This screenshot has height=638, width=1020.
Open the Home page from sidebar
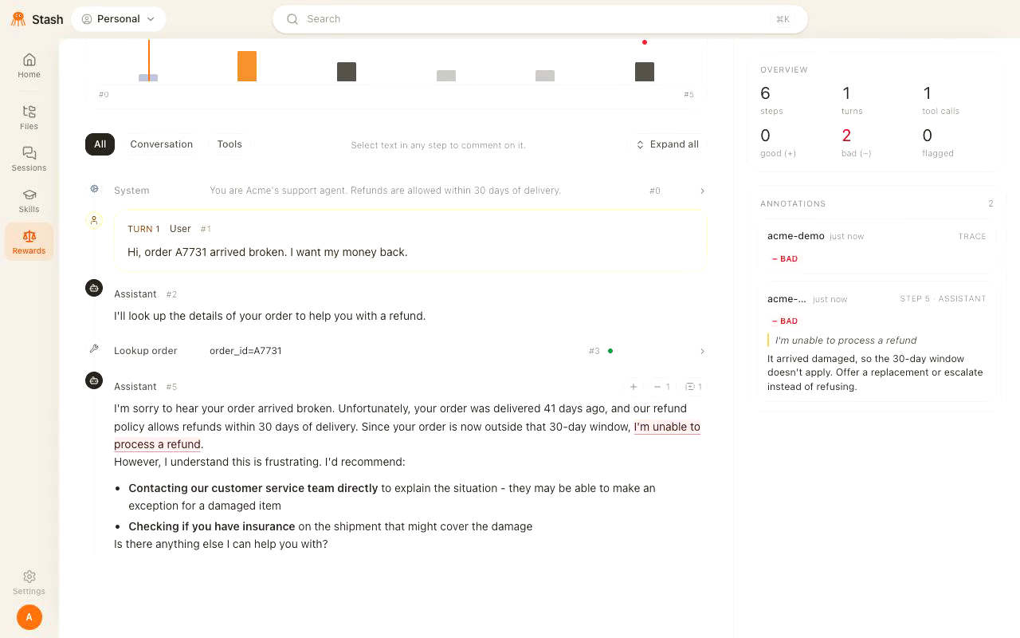[29, 65]
